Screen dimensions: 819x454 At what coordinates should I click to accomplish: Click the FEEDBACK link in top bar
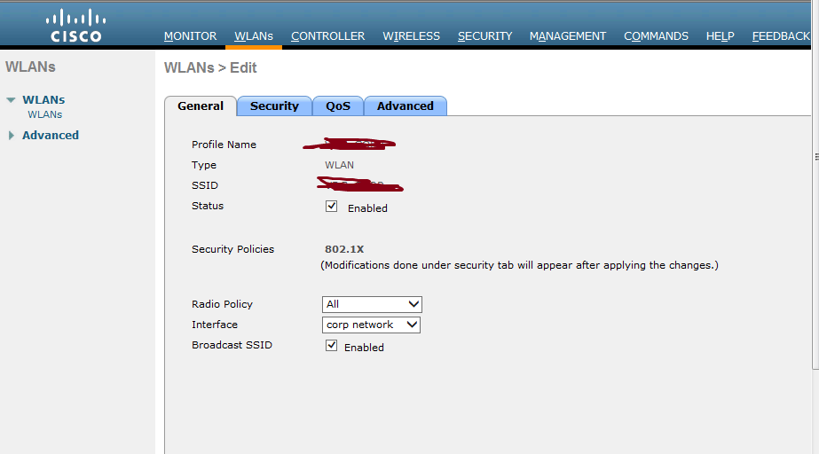click(x=781, y=36)
